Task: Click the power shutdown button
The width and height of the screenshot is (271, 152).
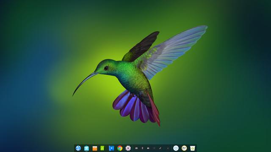Action: 176,148
